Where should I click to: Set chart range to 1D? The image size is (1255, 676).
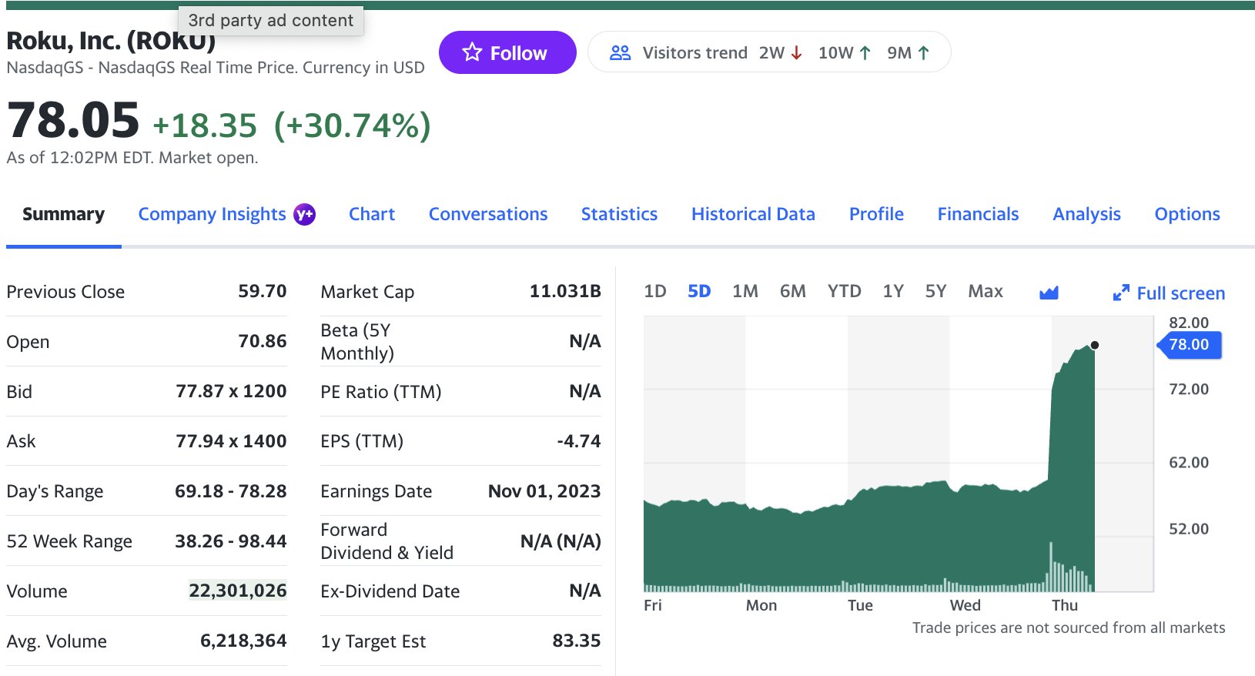click(x=655, y=291)
